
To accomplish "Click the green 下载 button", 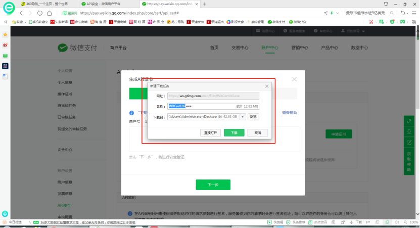I will coord(234,132).
